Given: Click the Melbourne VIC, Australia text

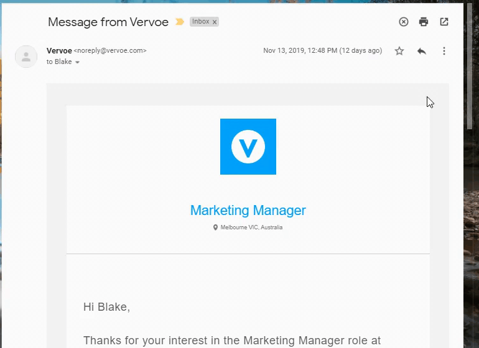Looking at the screenshot, I should coord(251,227).
